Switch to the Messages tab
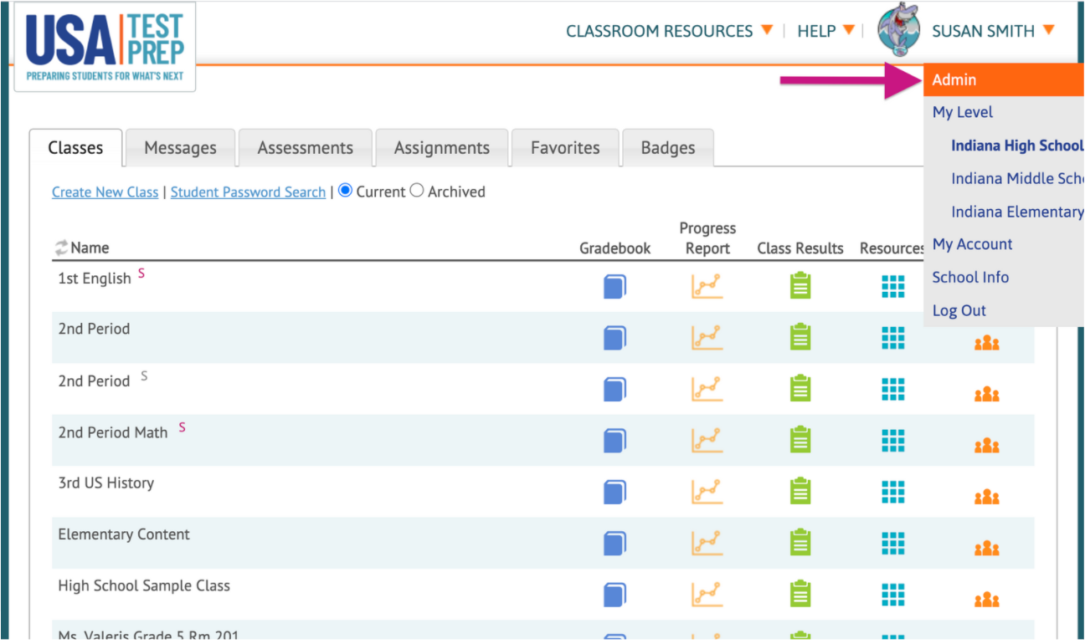 [180, 148]
